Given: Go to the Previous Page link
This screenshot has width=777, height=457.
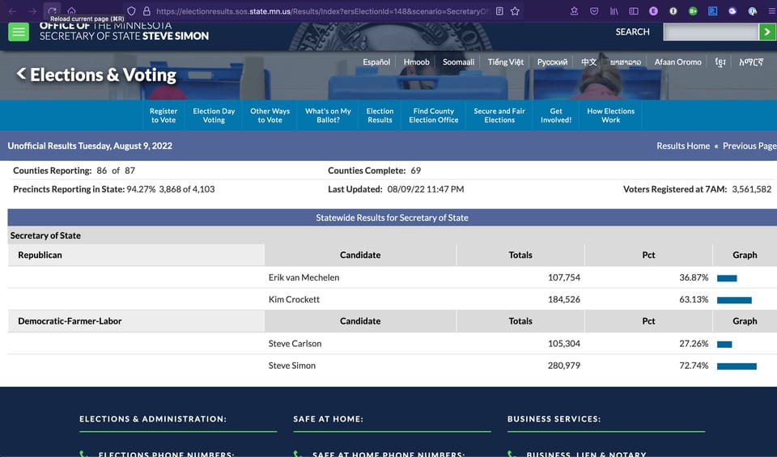Looking at the screenshot, I should click(x=749, y=146).
